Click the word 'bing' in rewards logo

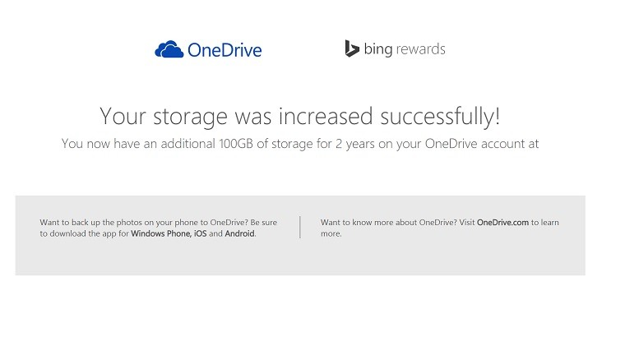pos(378,49)
